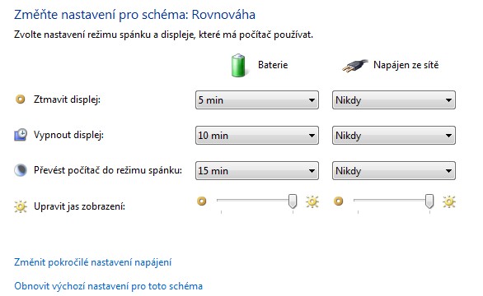Screen dimensions: 483x296
Task: Click sun icon beside Upravit jas zobrazení
Action: (x=21, y=206)
